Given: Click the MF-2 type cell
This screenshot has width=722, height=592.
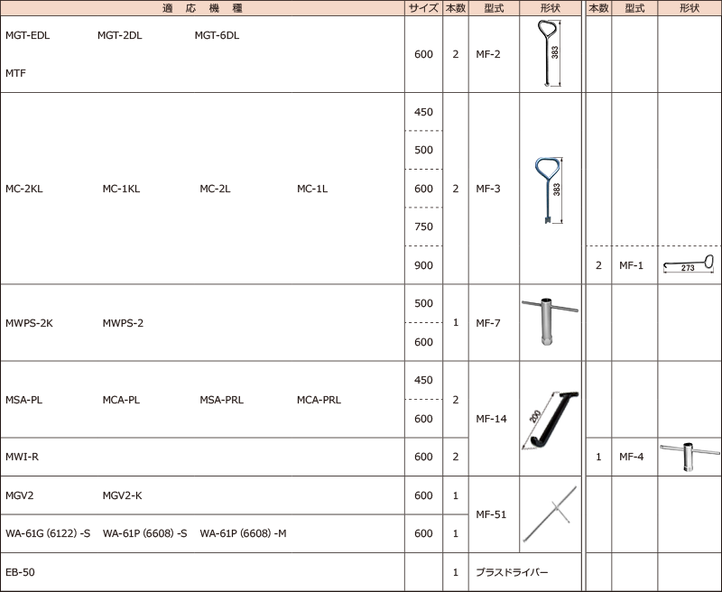Looking at the screenshot, I should click(494, 54).
